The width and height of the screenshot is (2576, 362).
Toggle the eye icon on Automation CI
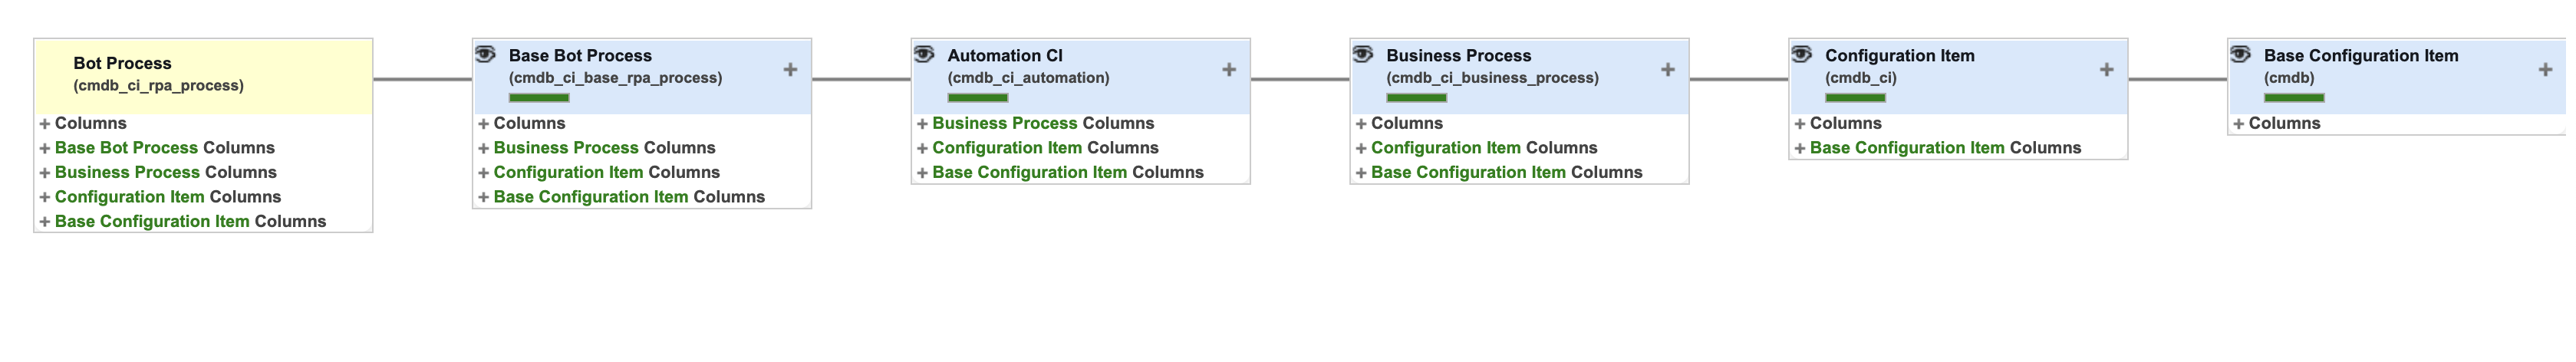[x=925, y=54]
